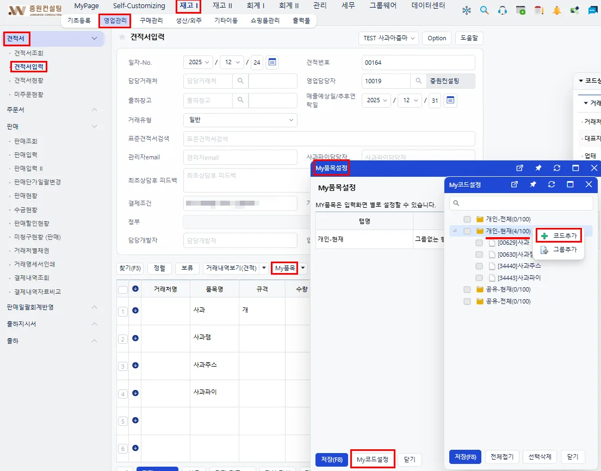Viewport: 601px width, 471px height.
Task: Click the down-arrow icon in row 3 사과주스
Action: pyautogui.click(x=135, y=365)
